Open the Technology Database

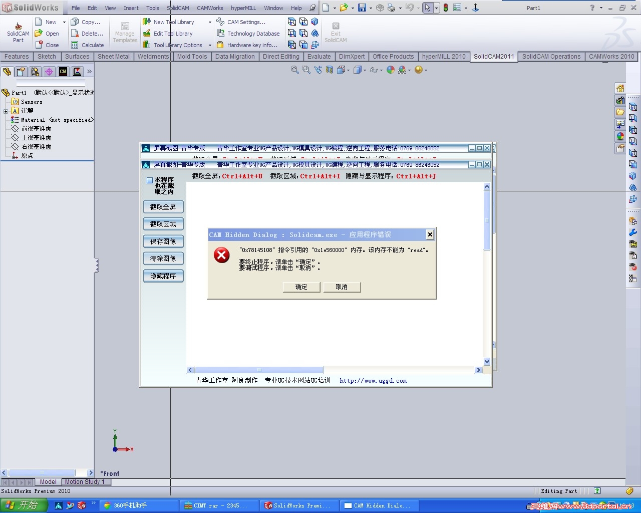[x=248, y=34]
